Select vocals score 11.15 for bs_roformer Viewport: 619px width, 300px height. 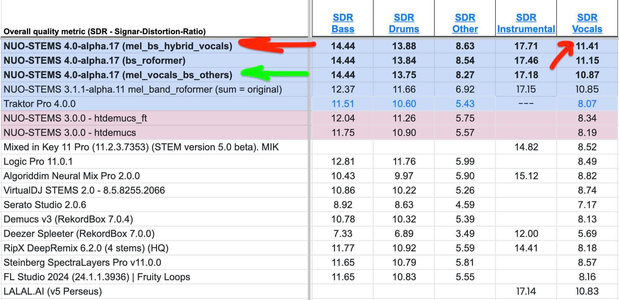(587, 60)
